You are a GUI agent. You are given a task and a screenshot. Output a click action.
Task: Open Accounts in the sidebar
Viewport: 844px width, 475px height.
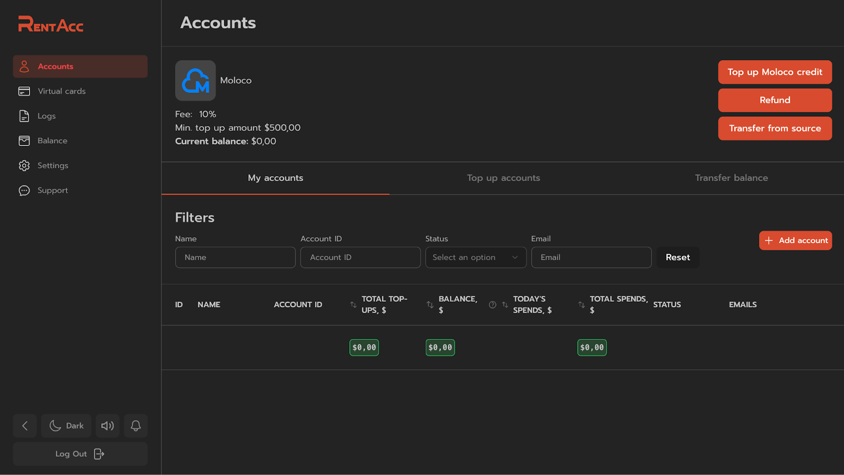click(x=80, y=66)
